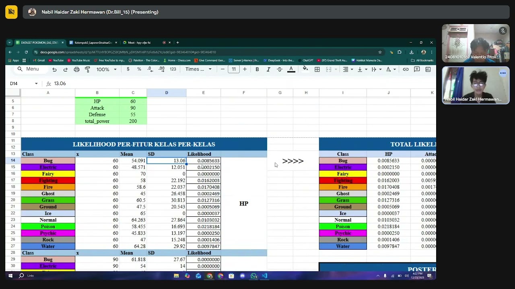Click the font size field showing 11

234,69
